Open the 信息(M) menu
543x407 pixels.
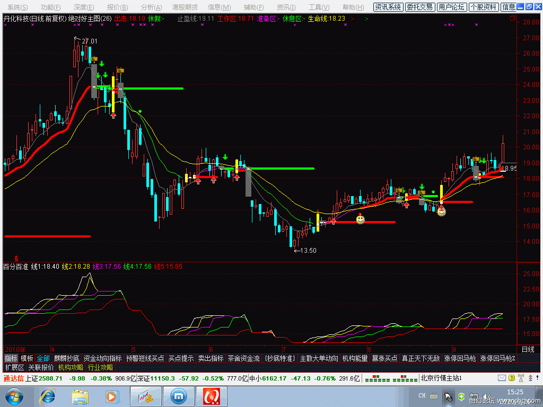219,7
